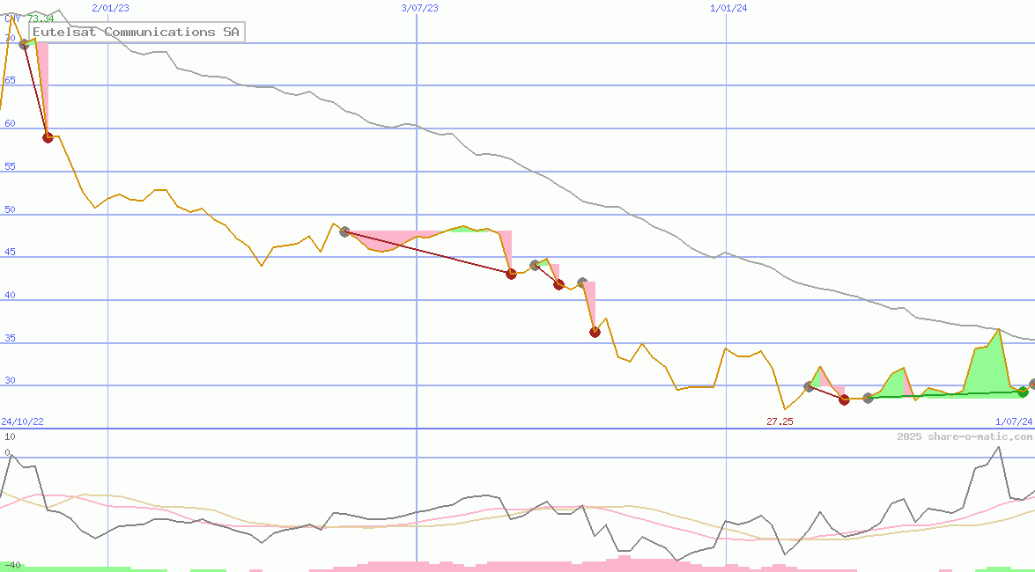This screenshot has width=1035, height=572.
Task: Open the share-o-matic.com watermark link
Action: click(965, 436)
